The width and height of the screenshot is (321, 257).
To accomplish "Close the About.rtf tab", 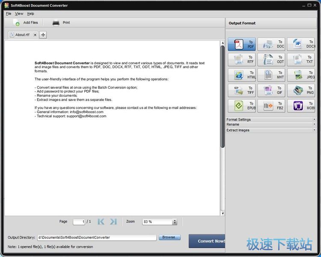I will coord(35,35).
